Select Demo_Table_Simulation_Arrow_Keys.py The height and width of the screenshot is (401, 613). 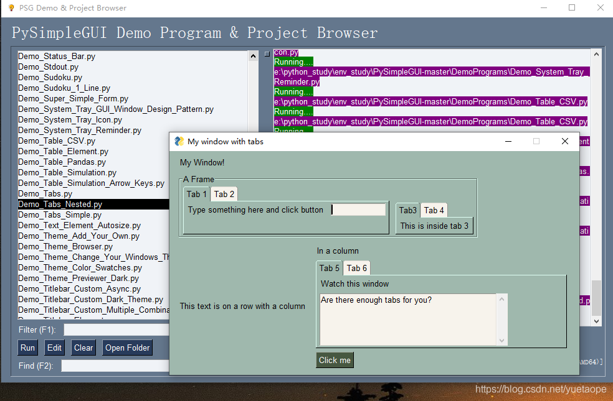[x=91, y=183]
